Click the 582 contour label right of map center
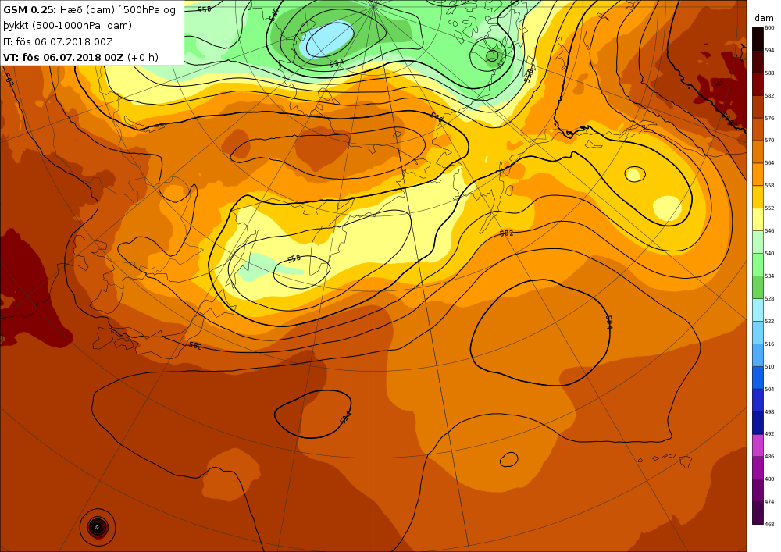 click(x=506, y=233)
